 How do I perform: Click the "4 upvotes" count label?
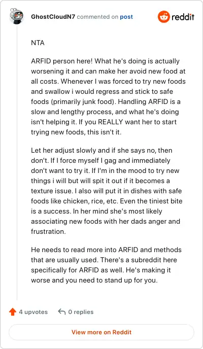click(33, 312)
